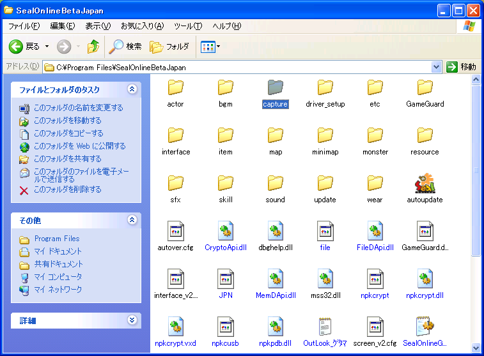Image resolution: width=484 pixels, height=356 pixels.
Task: Open the Search (検索) toolbar button
Action: [125, 47]
